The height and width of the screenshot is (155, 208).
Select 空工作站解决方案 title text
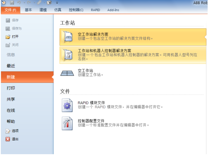(x=93, y=34)
